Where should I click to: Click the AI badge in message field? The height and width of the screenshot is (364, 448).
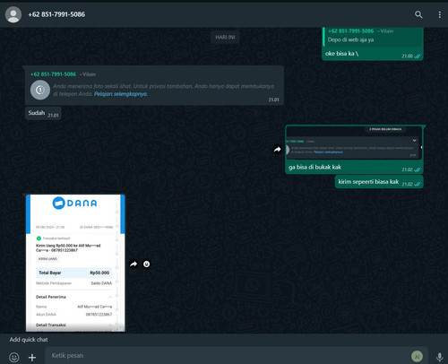[417, 356]
